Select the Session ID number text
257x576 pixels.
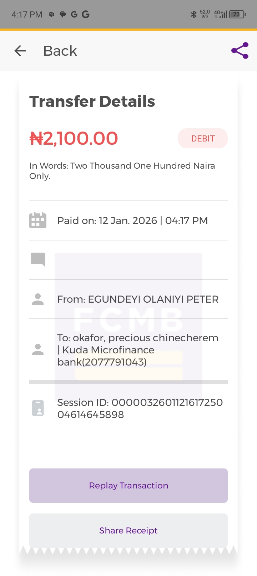pyautogui.click(x=140, y=408)
